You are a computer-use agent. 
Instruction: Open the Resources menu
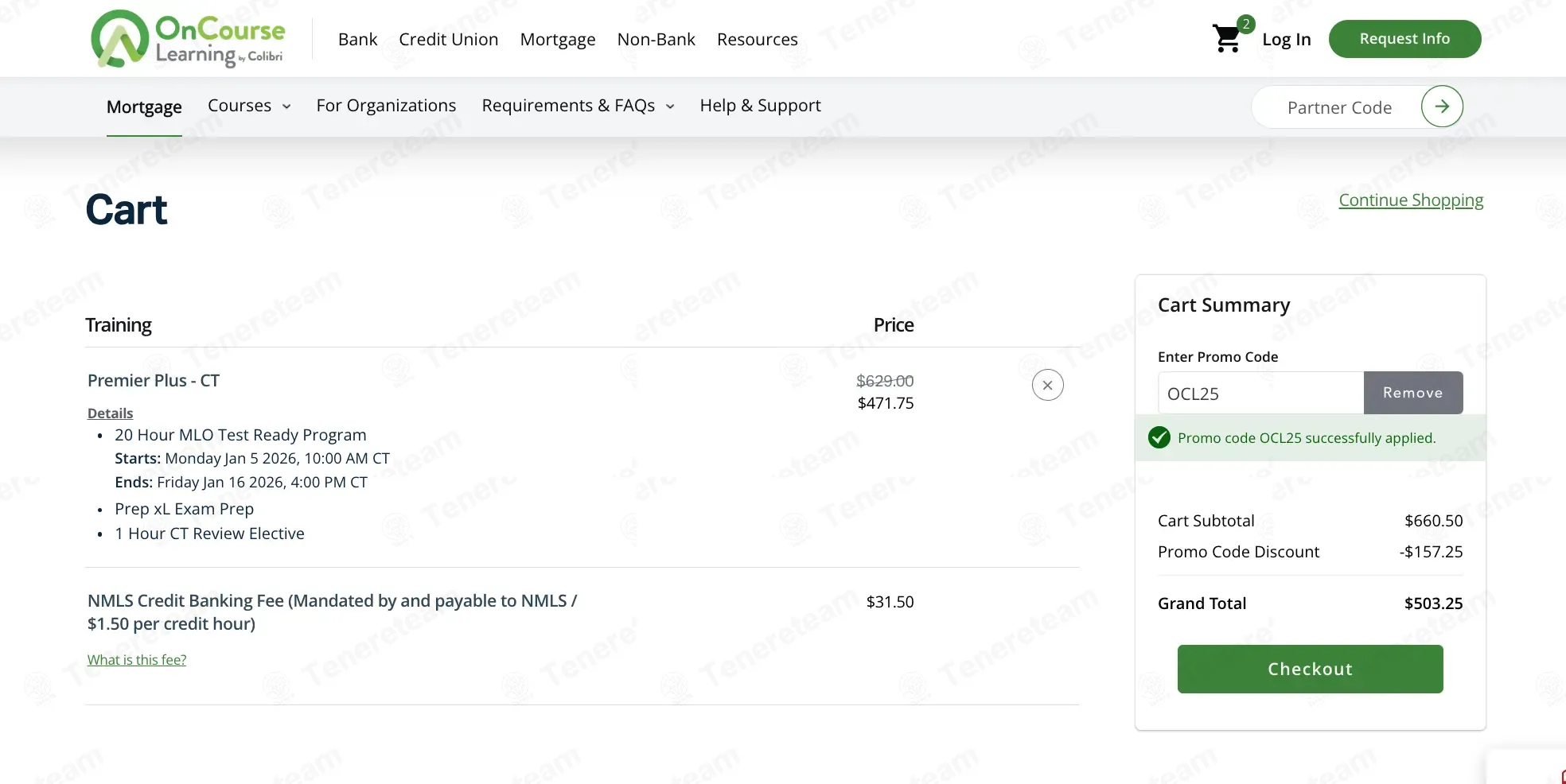pyautogui.click(x=757, y=40)
